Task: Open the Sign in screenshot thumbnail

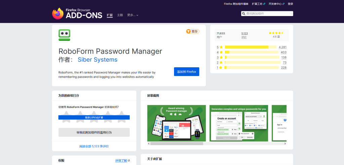Action: click(279, 123)
